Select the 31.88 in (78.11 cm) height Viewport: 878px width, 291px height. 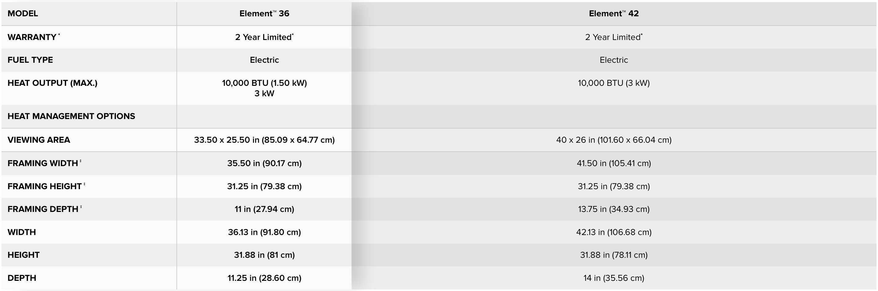point(614,255)
